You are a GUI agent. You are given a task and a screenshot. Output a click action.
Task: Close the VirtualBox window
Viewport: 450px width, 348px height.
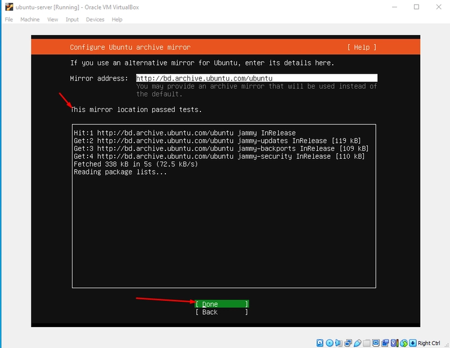[x=439, y=7]
